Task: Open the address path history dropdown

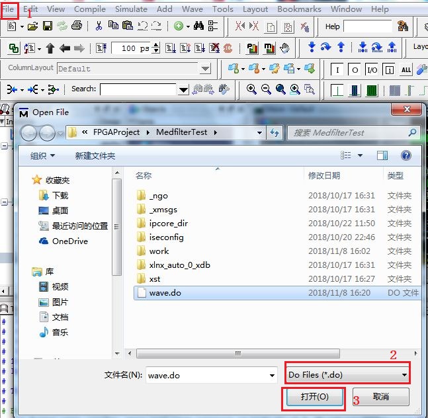Action: (259, 132)
